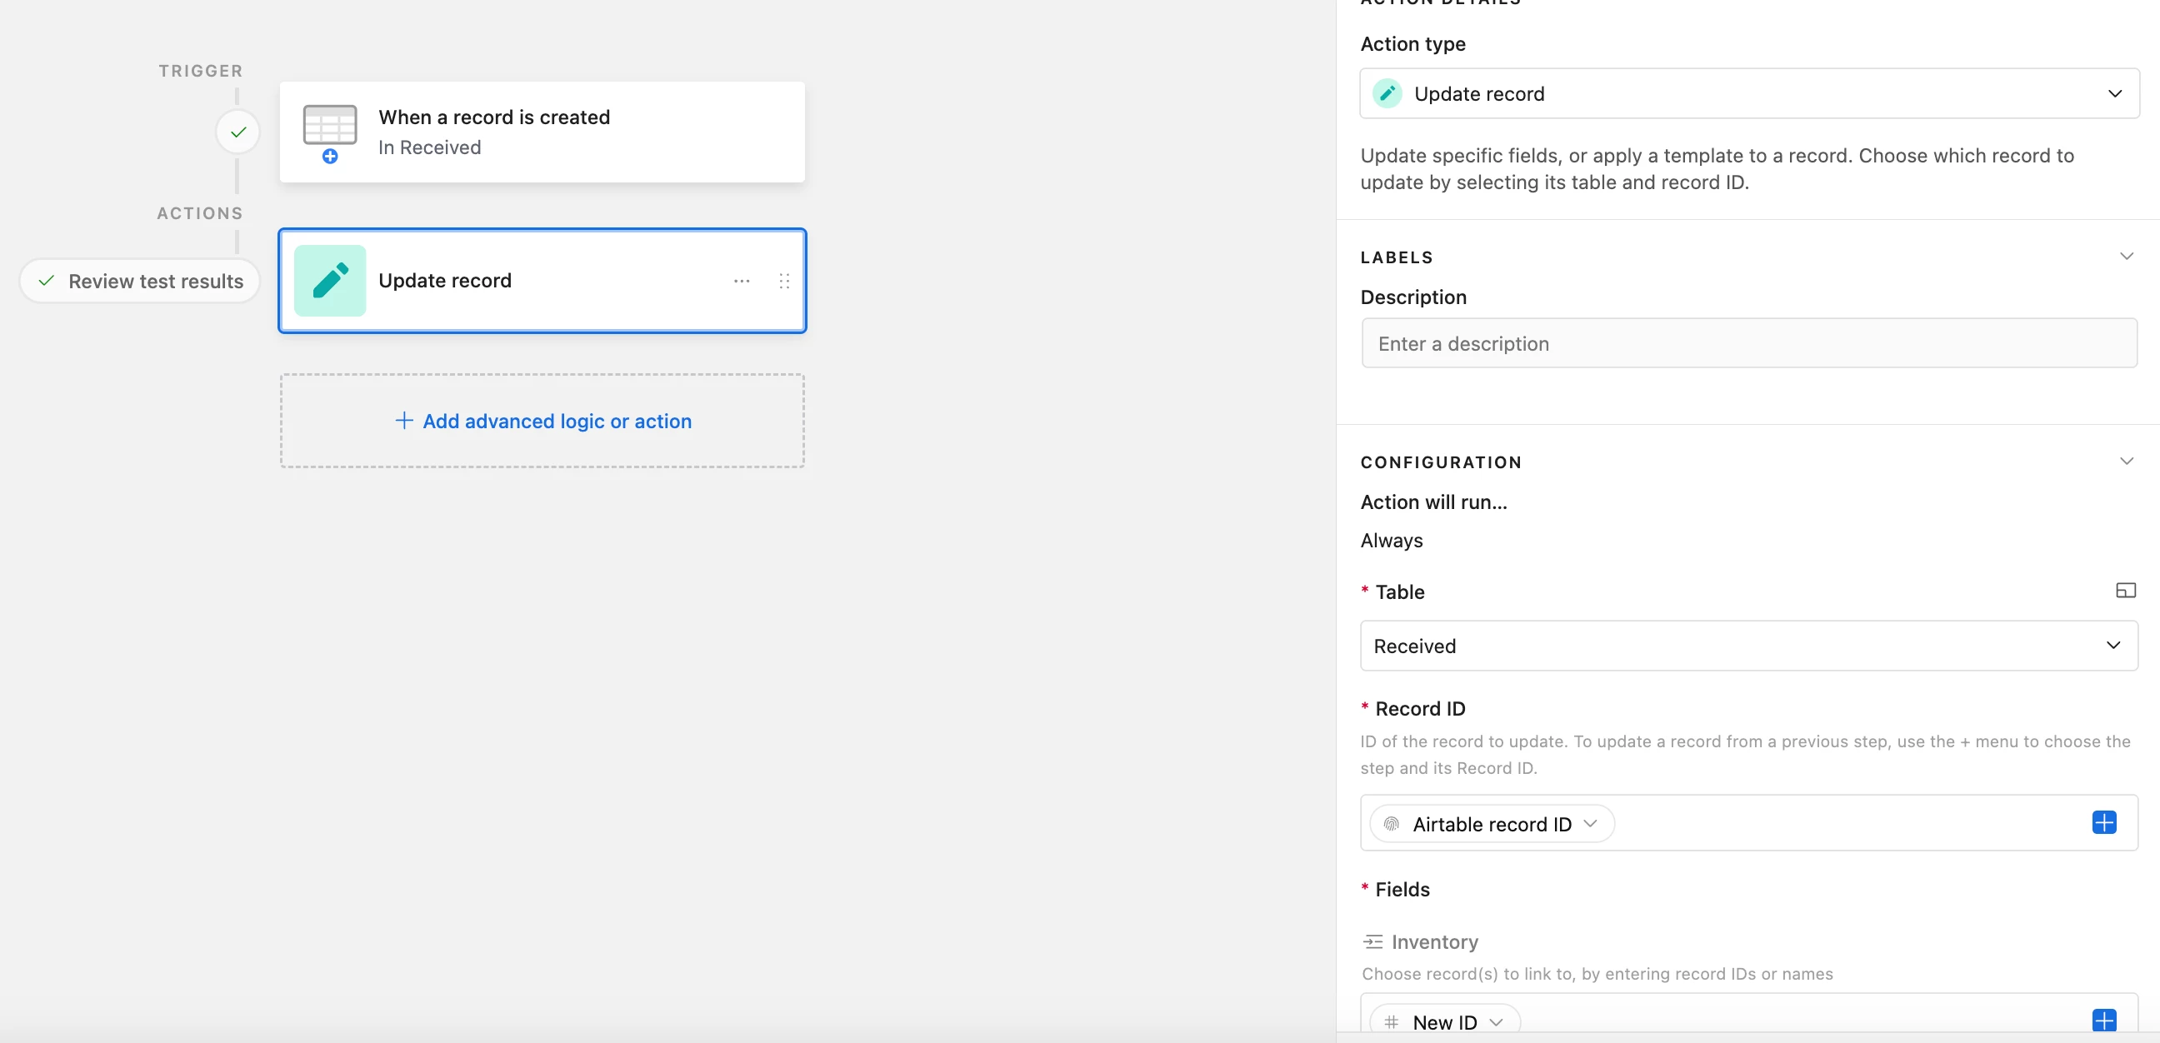The width and height of the screenshot is (2160, 1043).
Task: Click the green trigger status checkmark circle
Action: (x=238, y=132)
